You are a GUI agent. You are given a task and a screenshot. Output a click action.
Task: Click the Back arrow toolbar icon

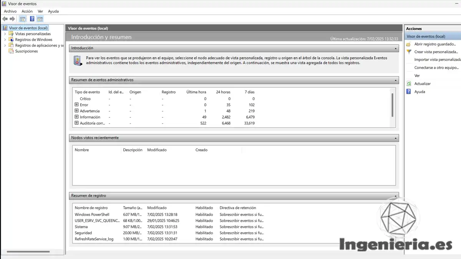(5, 19)
